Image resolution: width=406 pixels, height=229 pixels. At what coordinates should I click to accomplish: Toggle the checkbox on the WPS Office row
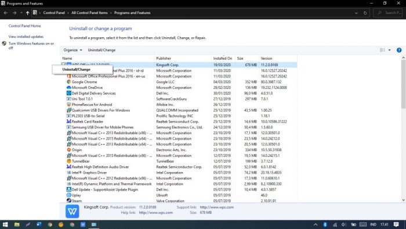click(x=63, y=65)
